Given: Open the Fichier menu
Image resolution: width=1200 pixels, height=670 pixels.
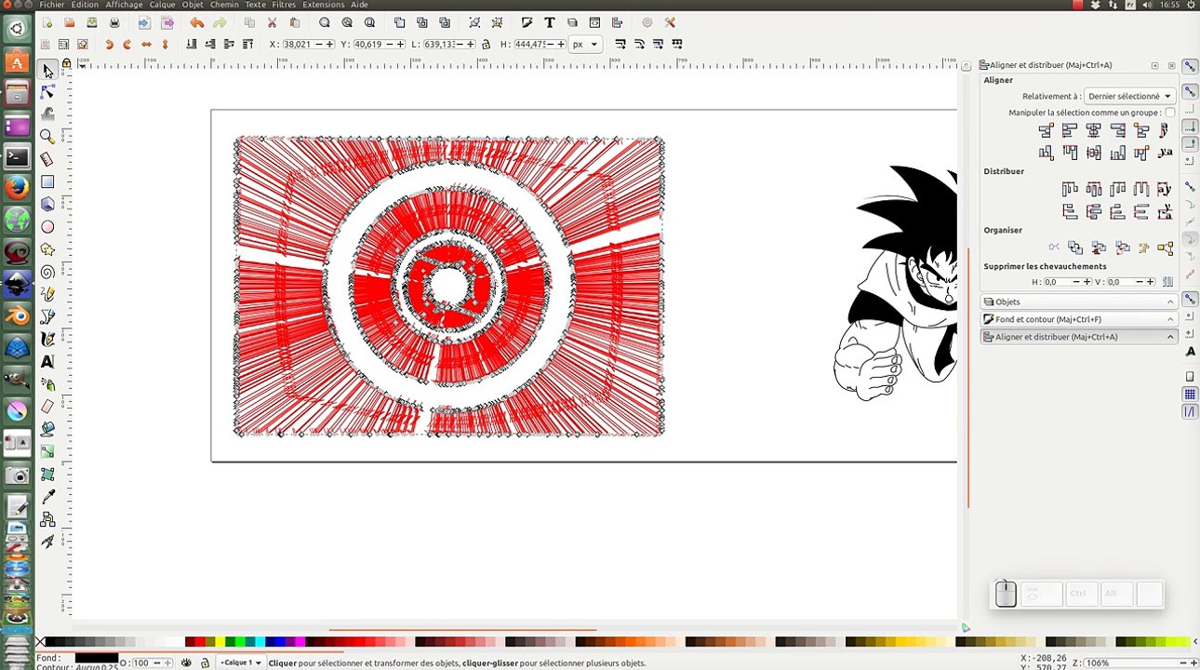Looking at the screenshot, I should [x=52, y=5].
